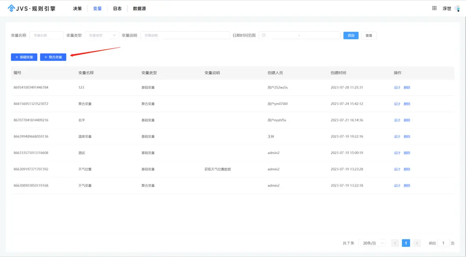Click the 前往 page number input
466x257 pixels.
coord(443,243)
